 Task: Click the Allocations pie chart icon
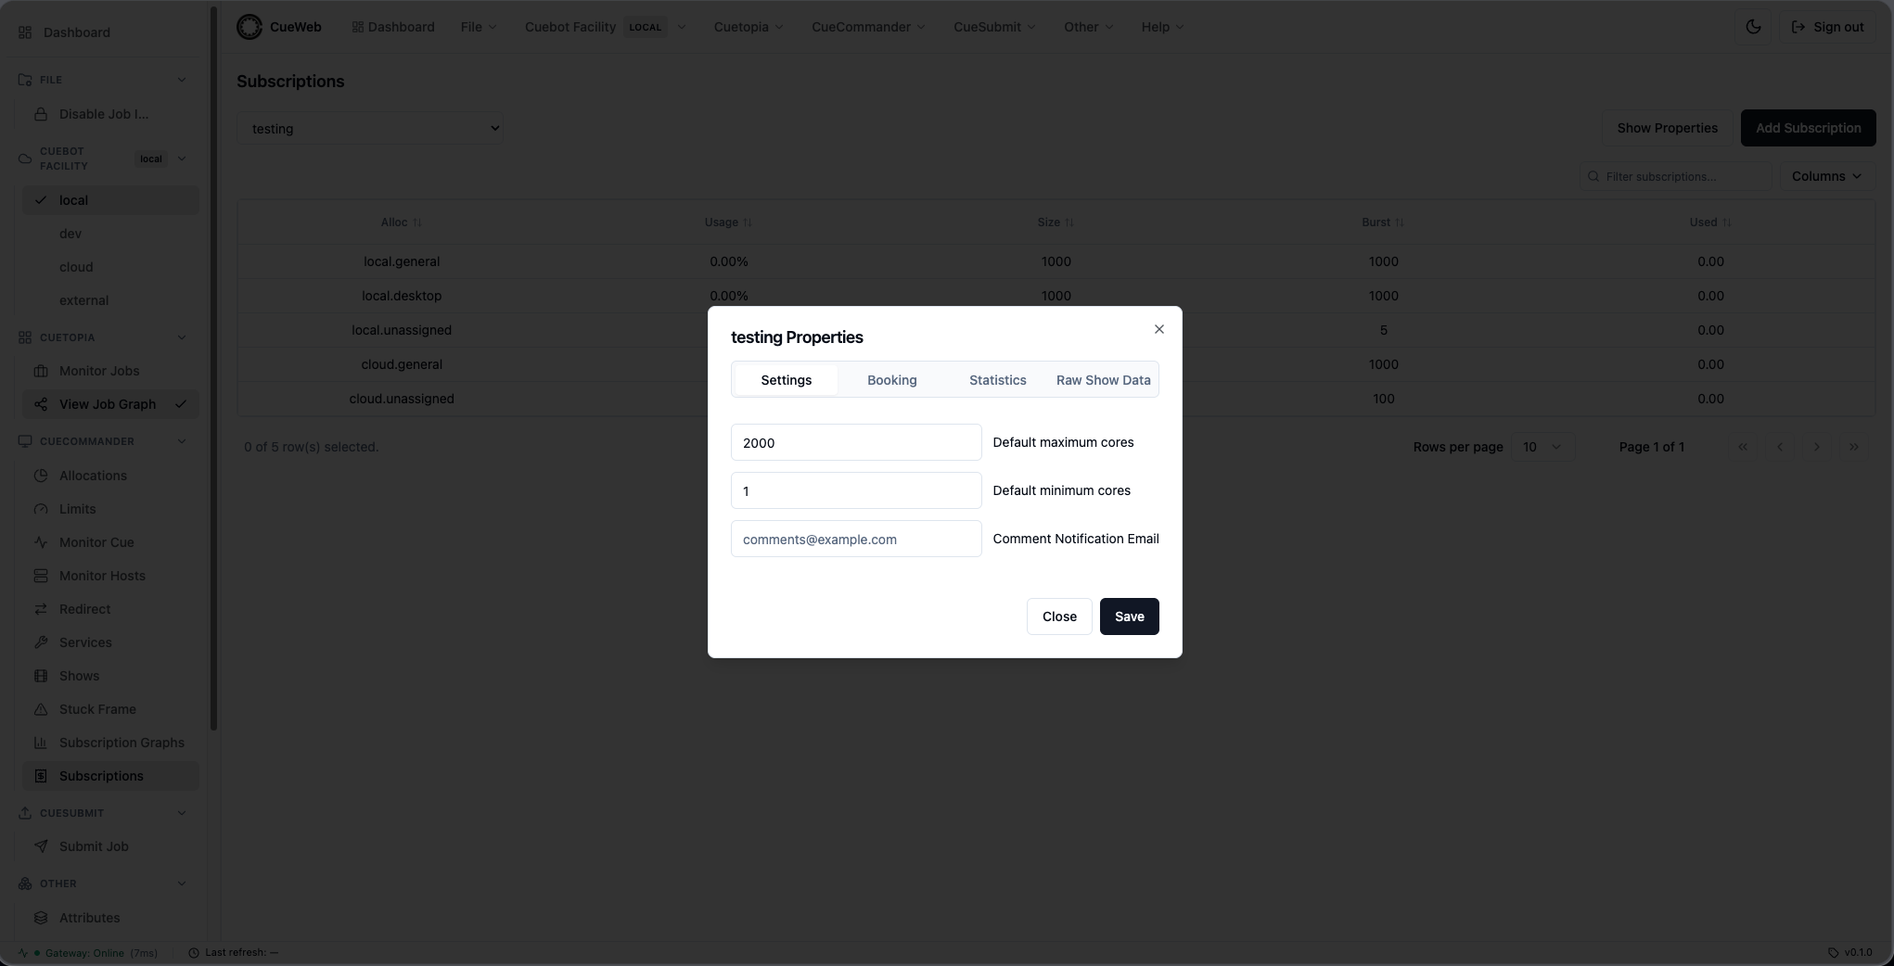[x=41, y=476]
